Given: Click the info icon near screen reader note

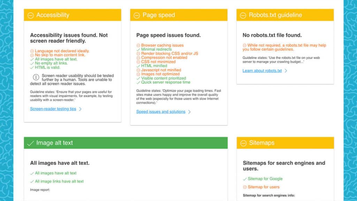Looking at the screenshot, I should coord(36,77).
